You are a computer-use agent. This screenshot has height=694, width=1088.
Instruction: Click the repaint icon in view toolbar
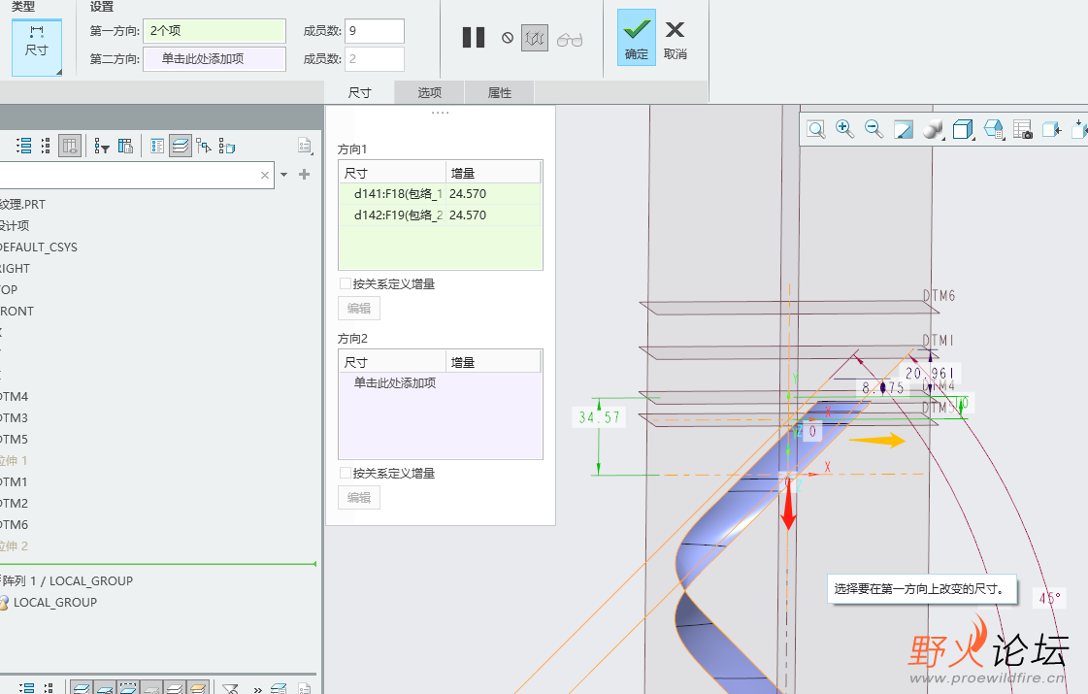pyautogui.click(x=903, y=129)
